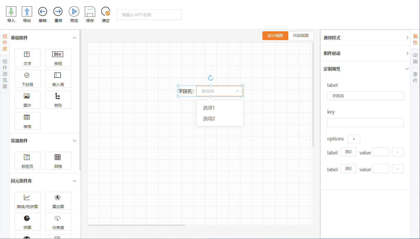Undo with the 撤销 icon

43,12
